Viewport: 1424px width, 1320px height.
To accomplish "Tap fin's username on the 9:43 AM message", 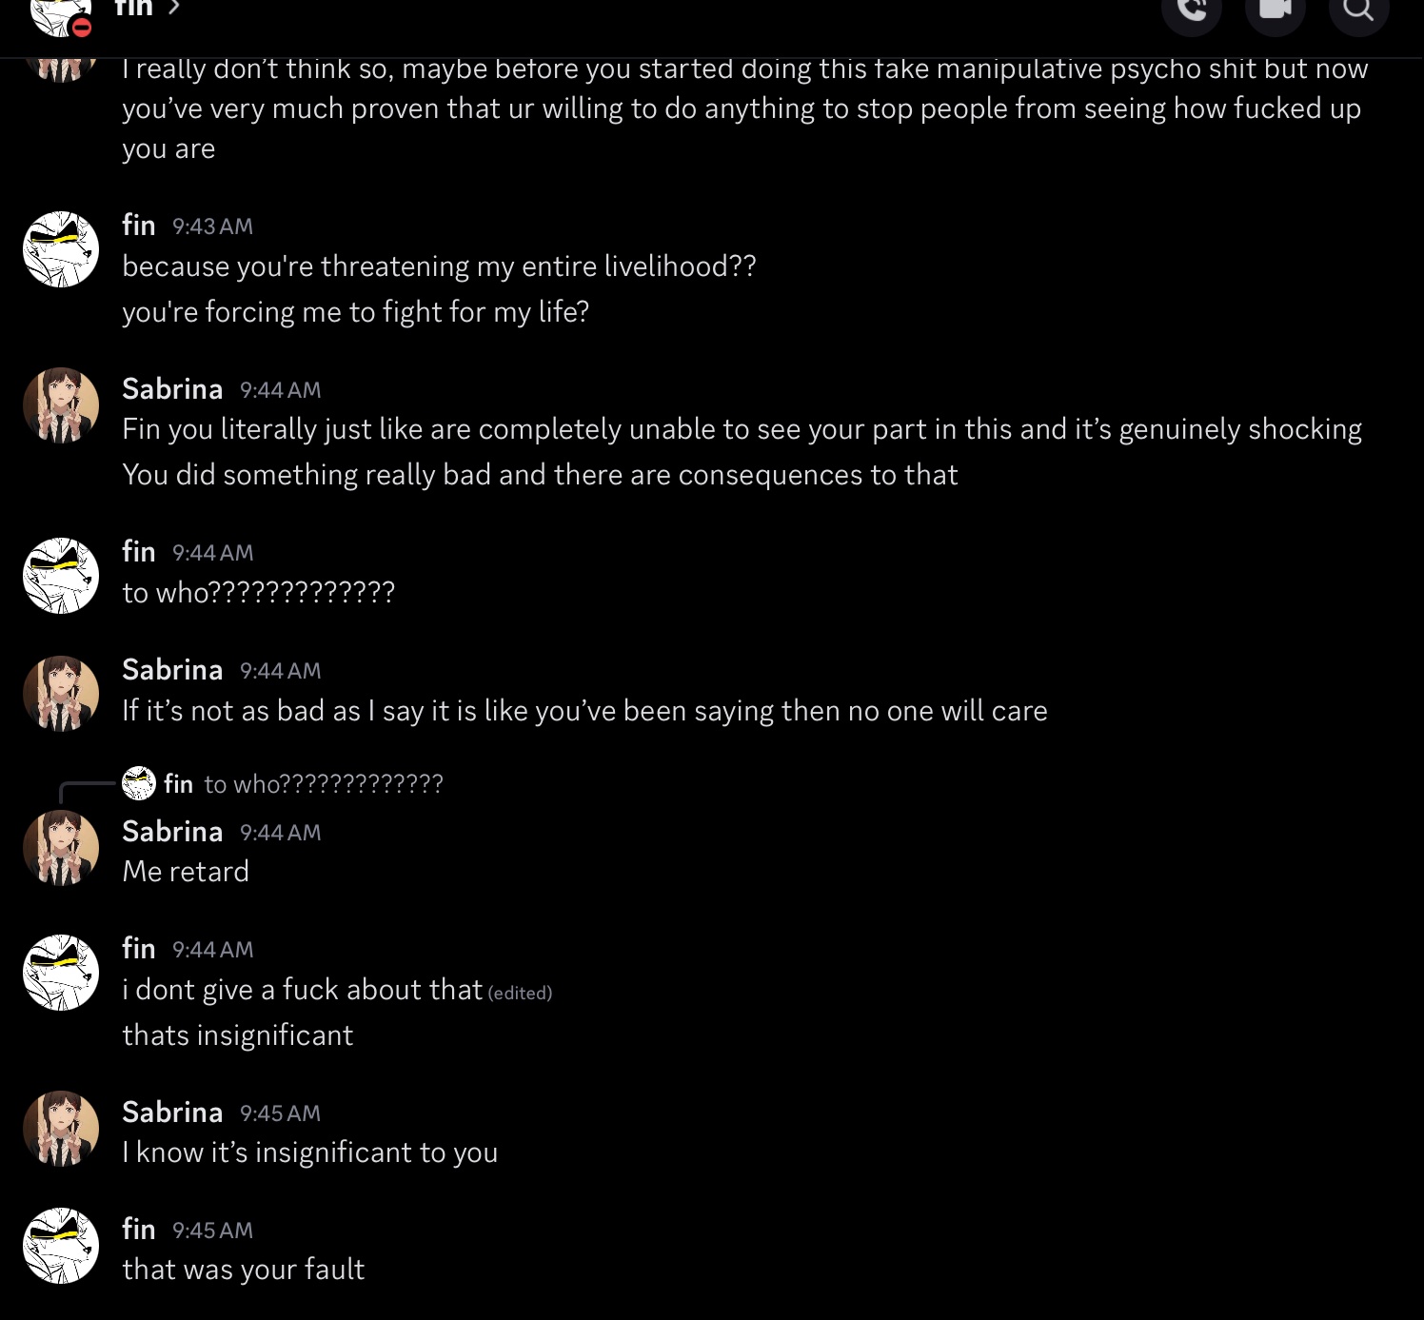I will (x=139, y=226).
